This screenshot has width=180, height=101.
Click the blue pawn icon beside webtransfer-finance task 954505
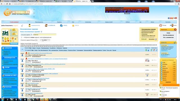pyautogui.click(x=22, y=55)
